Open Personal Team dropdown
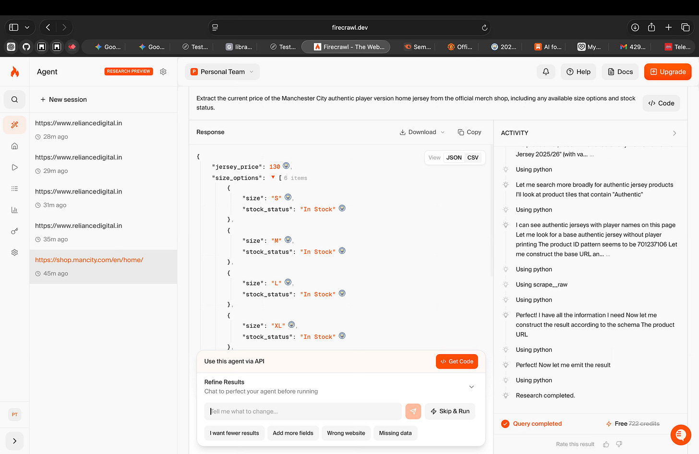Screen dimensions: 699x454 (222, 72)
